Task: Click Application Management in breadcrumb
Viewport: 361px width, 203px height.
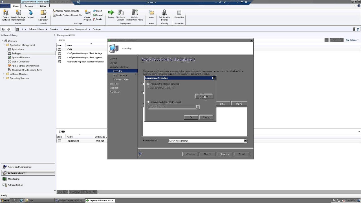Action: 75,29
